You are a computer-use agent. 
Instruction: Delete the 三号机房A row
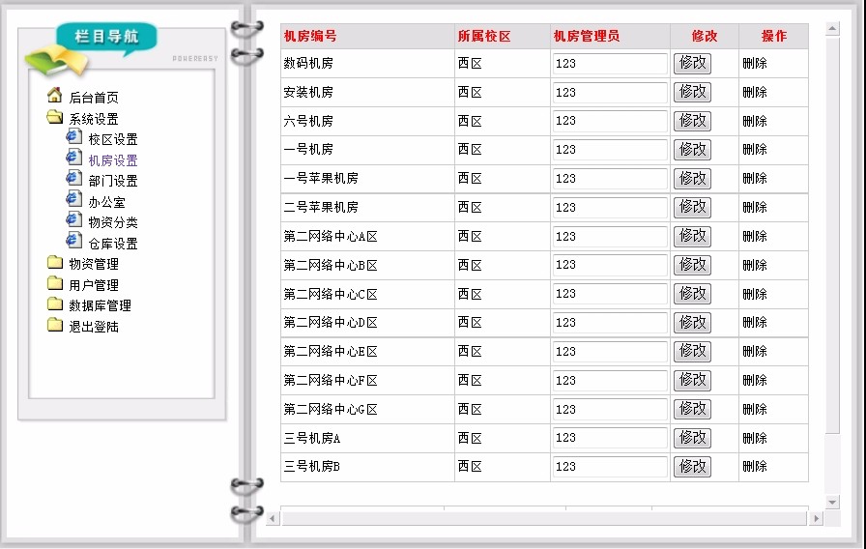coord(755,438)
